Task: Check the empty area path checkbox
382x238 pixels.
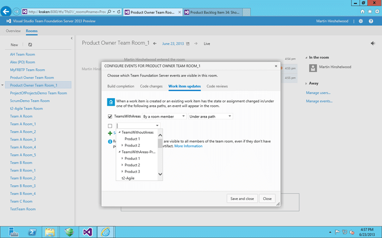Action: [x=110, y=126]
